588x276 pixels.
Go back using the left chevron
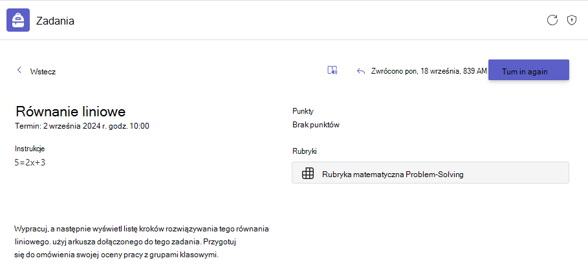pyautogui.click(x=19, y=70)
